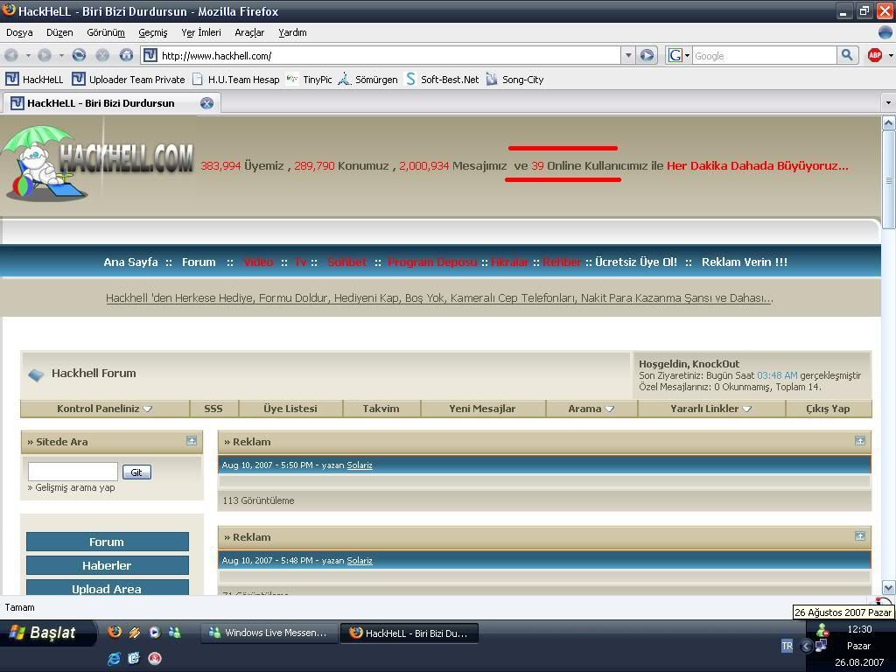Open the Adblock Plus dropdown arrow
Screen dimensions: 896x672
[890, 55]
